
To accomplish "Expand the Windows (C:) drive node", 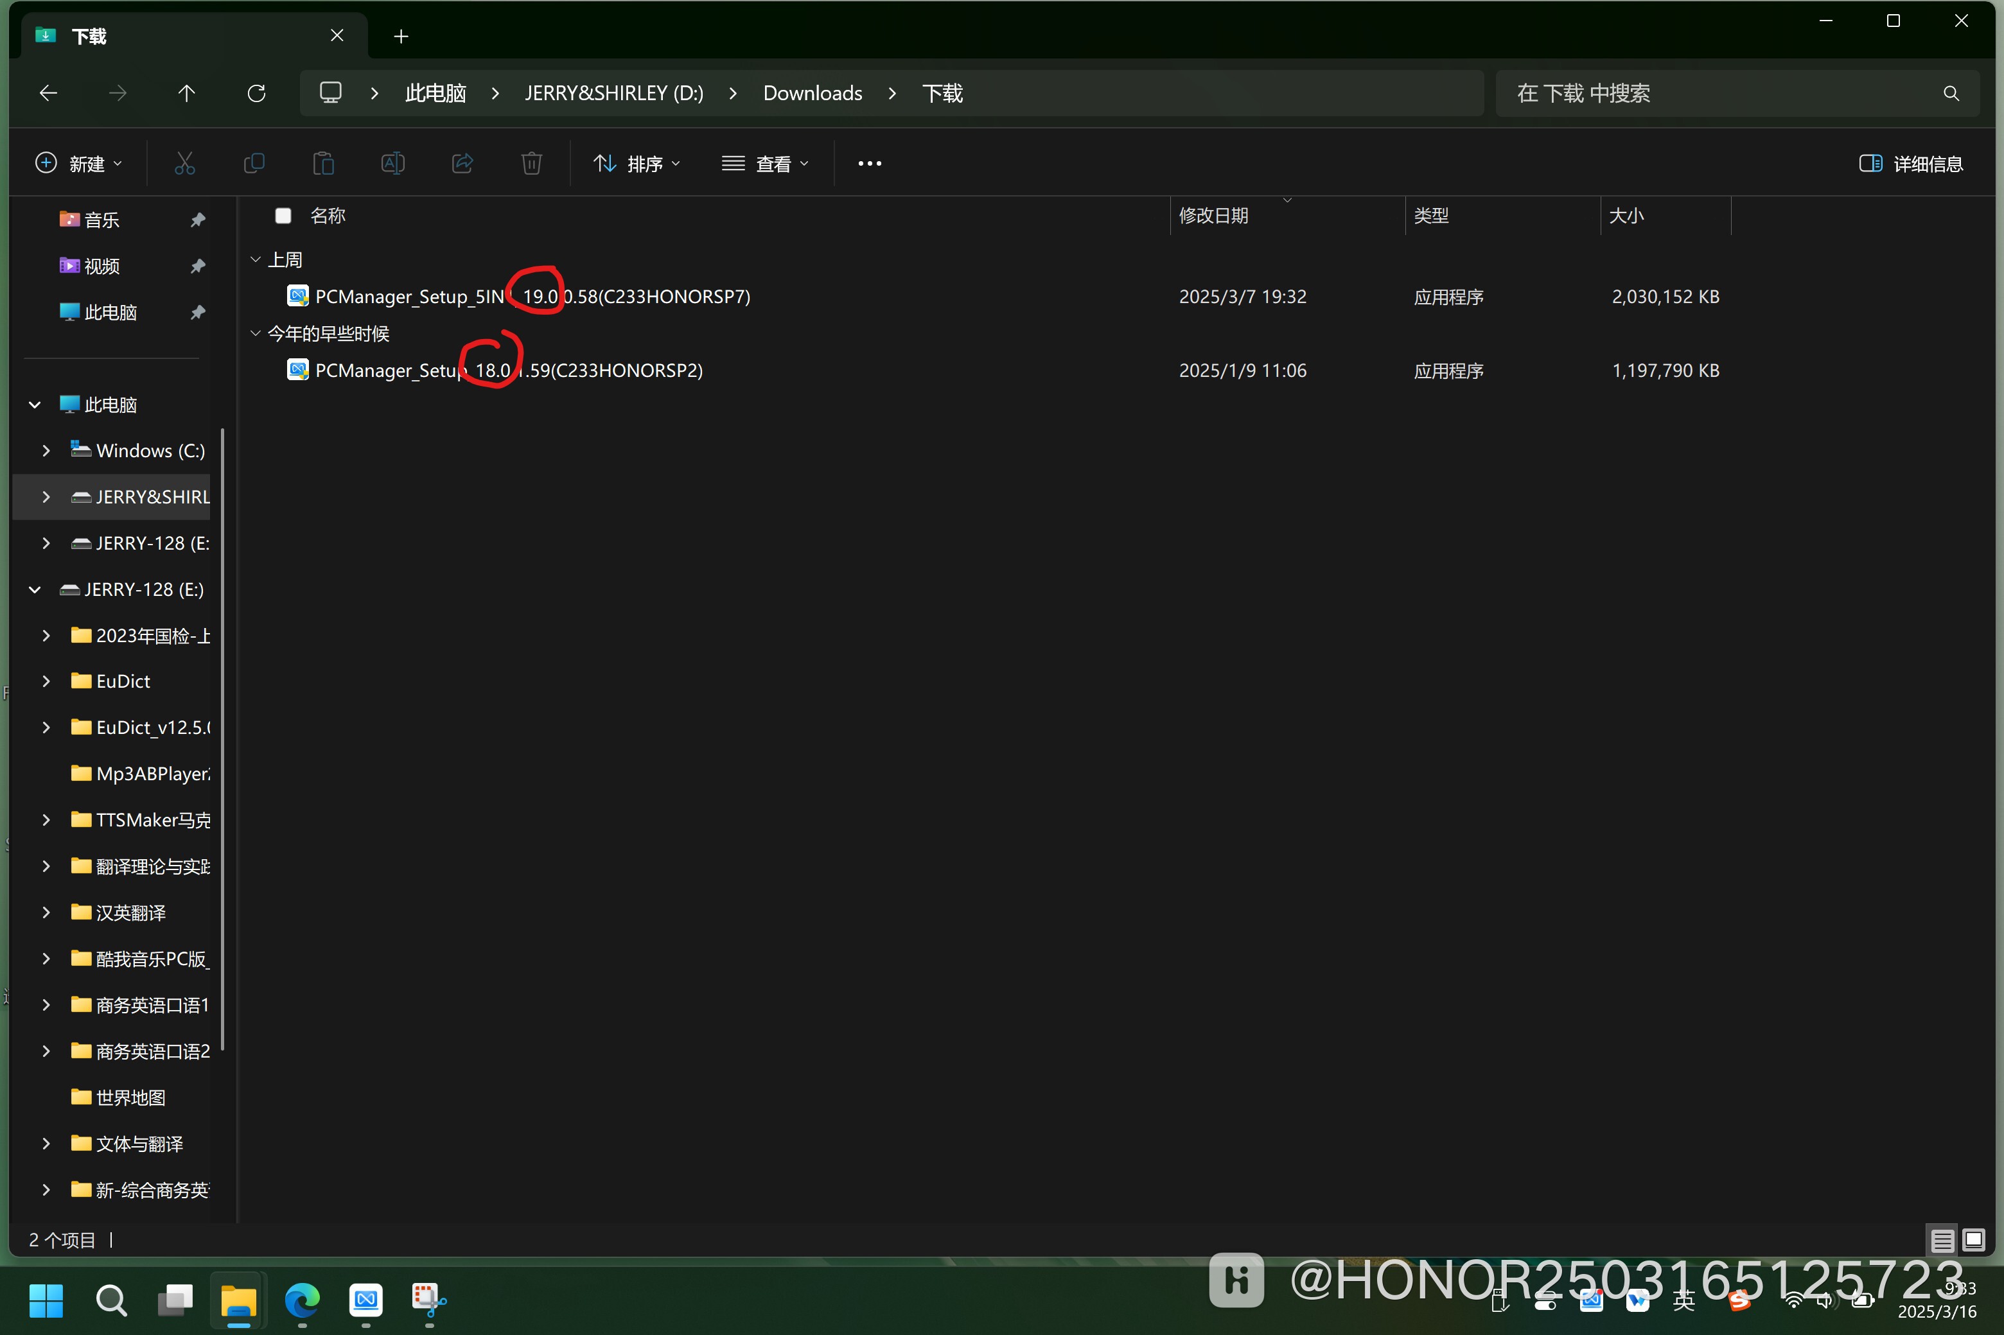I will coord(46,450).
